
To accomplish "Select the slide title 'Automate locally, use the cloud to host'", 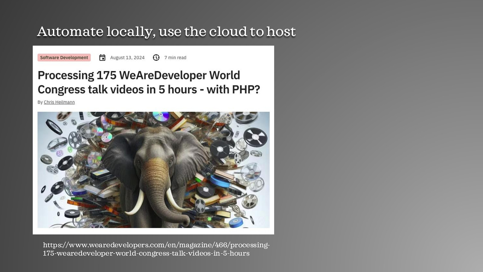I will point(166,32).
